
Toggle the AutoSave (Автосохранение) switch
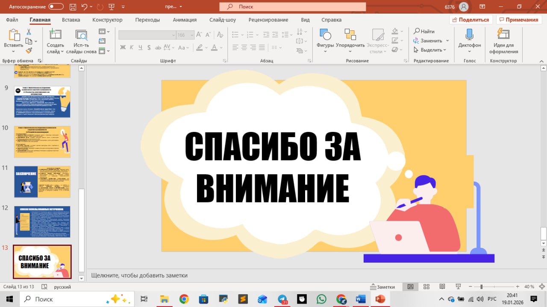click(56, 7)
